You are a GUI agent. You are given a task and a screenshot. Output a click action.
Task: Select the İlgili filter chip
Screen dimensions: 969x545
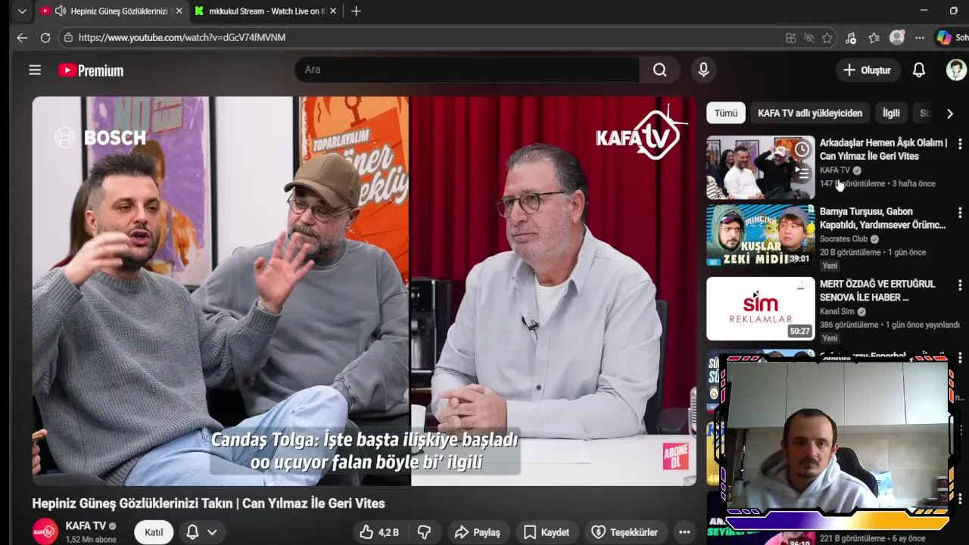pos(891,113)
